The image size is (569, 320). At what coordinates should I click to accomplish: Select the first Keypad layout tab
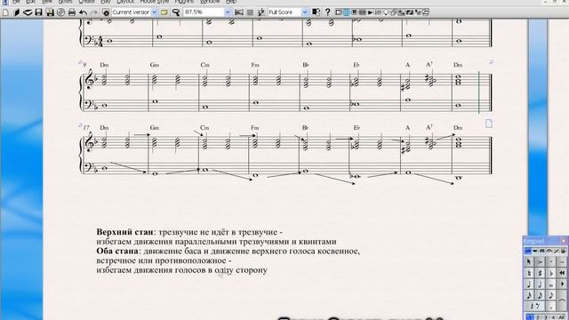click(528, 251)
